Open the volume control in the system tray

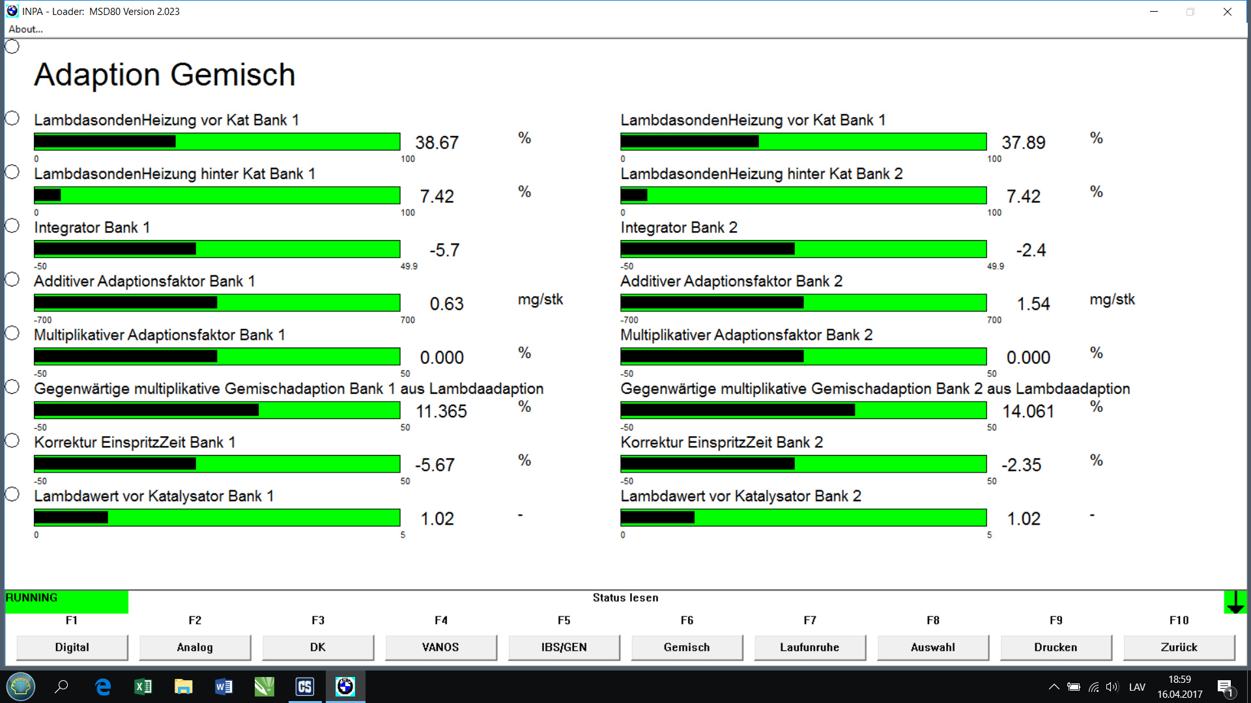[1111, 686]
